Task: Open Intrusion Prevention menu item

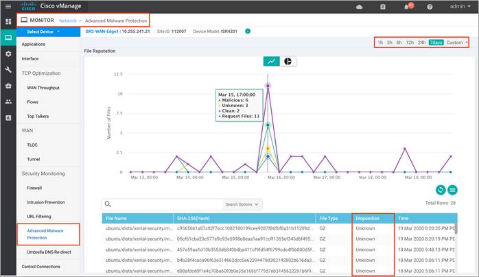Action: (x=46, y=202)
